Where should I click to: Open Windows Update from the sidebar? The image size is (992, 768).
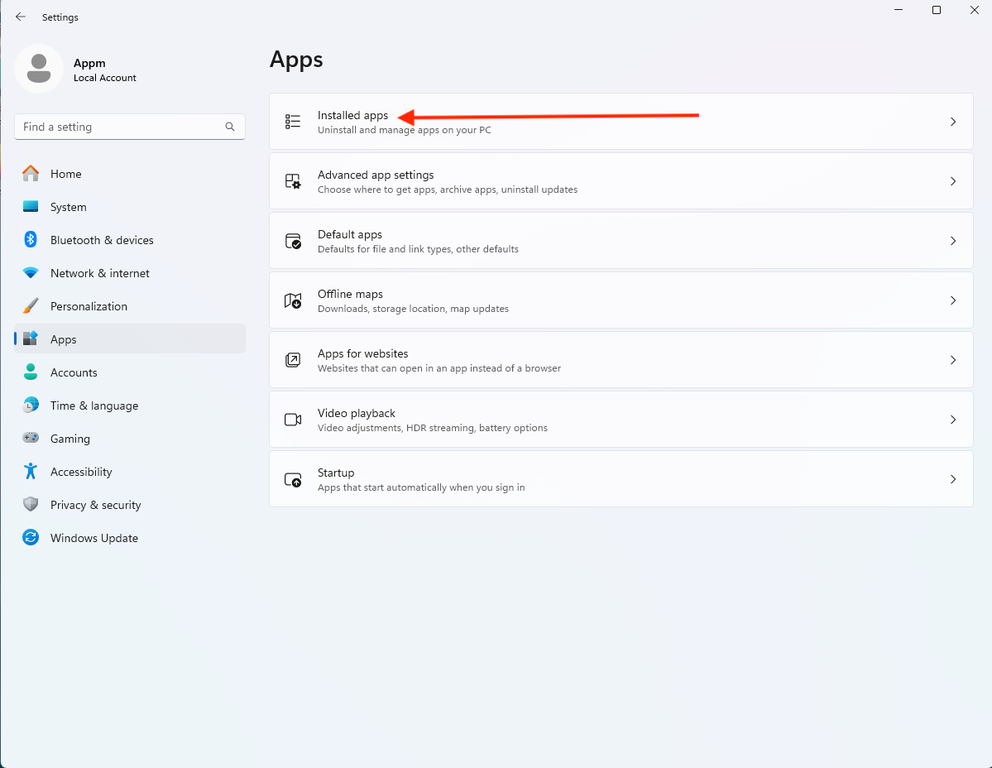point(31,538)
